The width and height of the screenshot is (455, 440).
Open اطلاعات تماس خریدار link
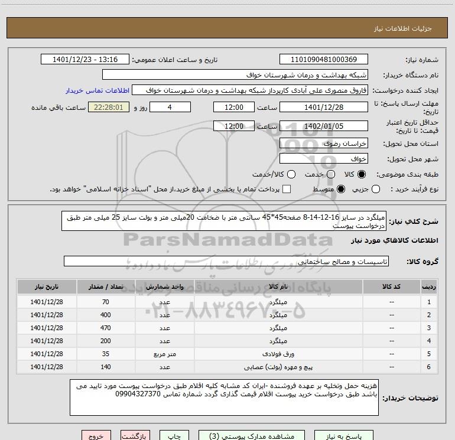(x=97, y=90)
